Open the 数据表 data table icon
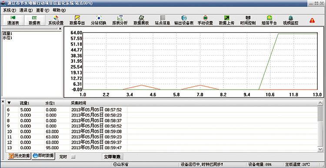Image resolution: width=326 pixels, height=168 pixels. (x=34, y=20)
